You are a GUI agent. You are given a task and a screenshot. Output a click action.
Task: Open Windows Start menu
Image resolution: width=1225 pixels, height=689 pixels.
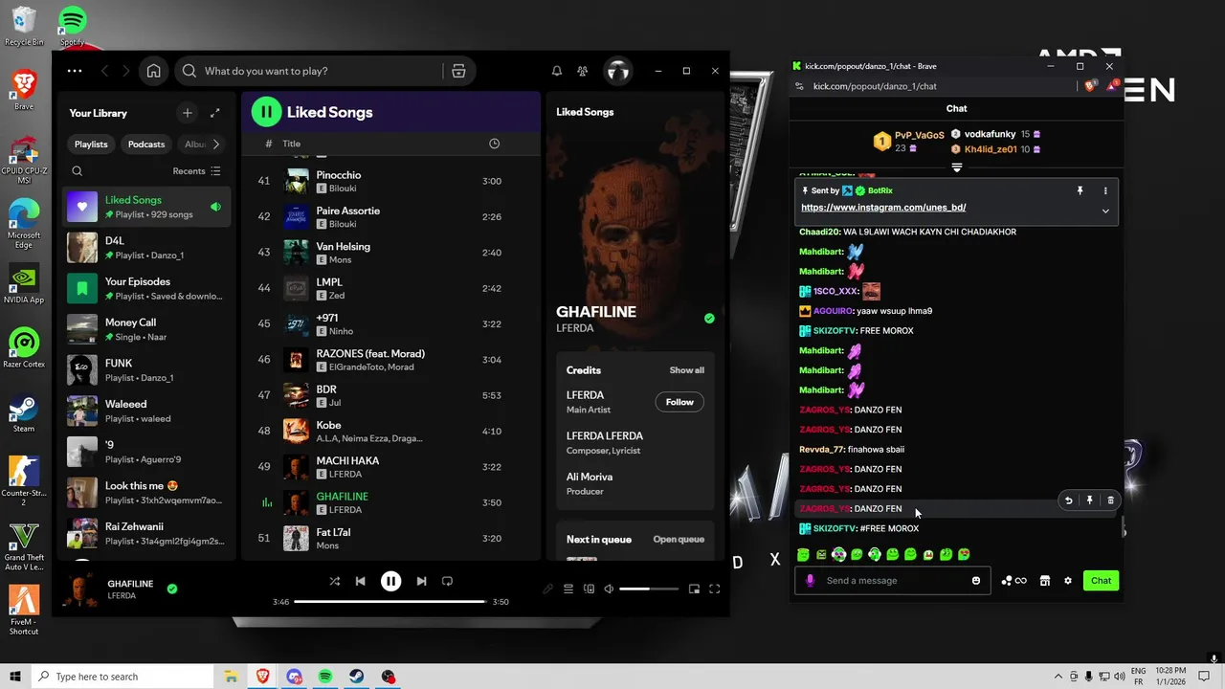pos(15,677)
